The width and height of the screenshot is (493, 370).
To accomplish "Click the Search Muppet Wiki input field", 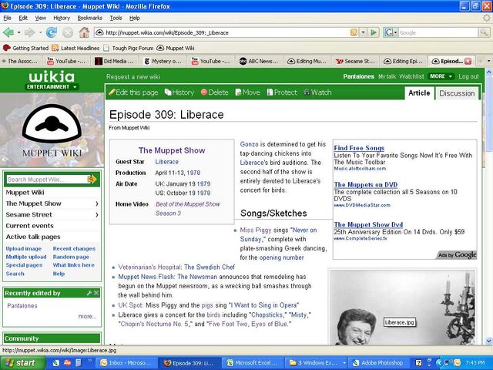I will (46, 180).
